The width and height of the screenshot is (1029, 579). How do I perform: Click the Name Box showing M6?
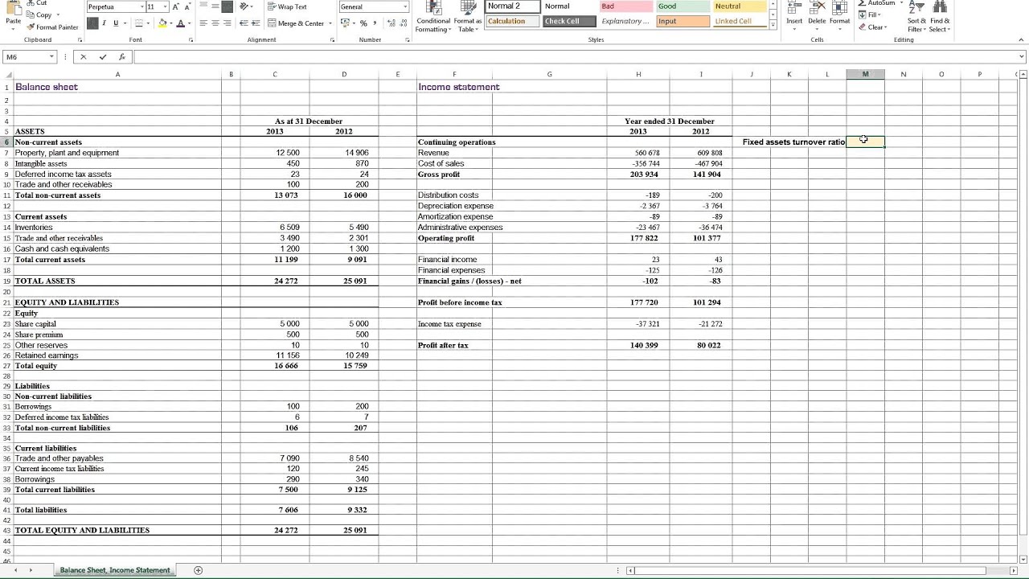pyautogui.click(x=30, y=57)
